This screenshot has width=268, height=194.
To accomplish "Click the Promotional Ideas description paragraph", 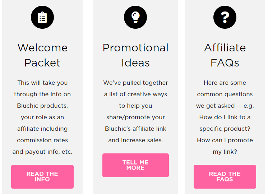I will (x=135, y=111).
